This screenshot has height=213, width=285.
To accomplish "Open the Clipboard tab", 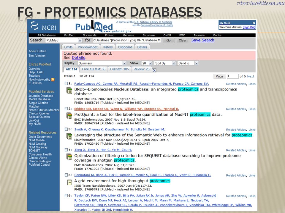I will (125, 47).
